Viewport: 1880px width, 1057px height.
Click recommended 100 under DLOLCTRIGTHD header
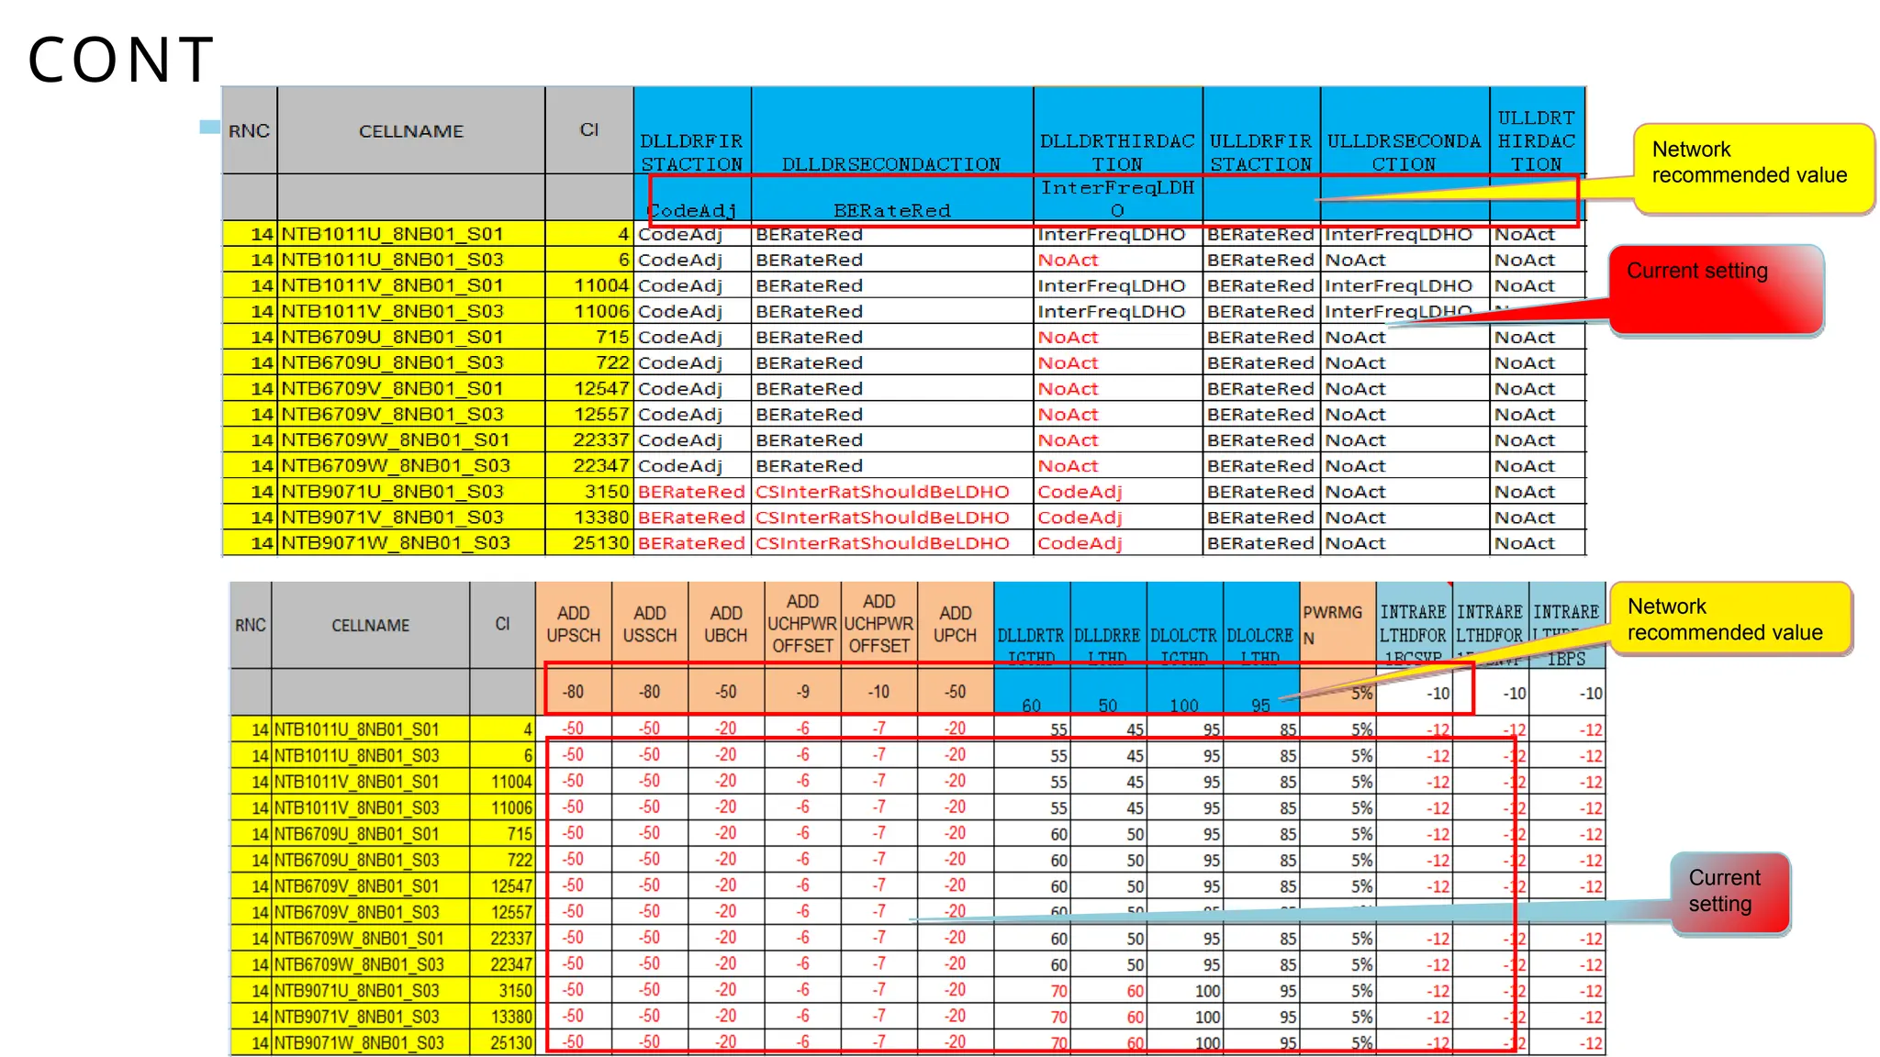tap(1184, 706)
